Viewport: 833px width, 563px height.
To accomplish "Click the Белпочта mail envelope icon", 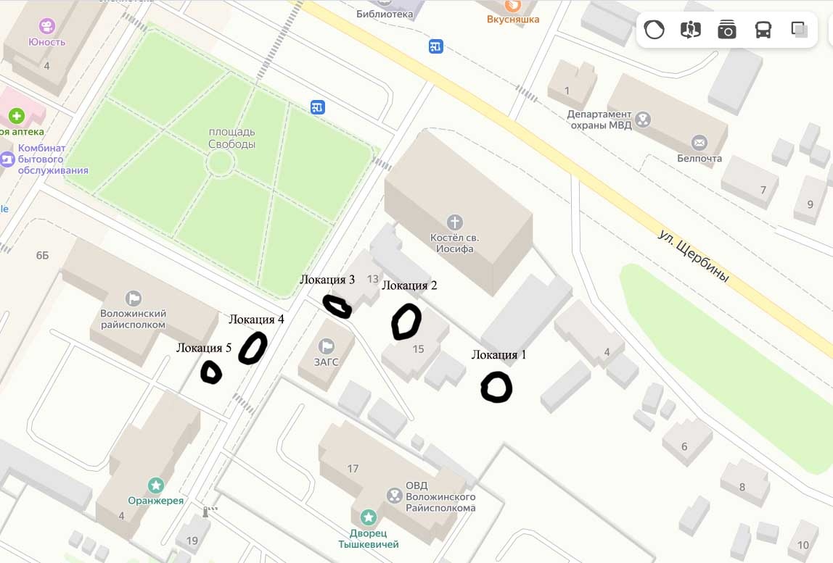I will [699, 142].
